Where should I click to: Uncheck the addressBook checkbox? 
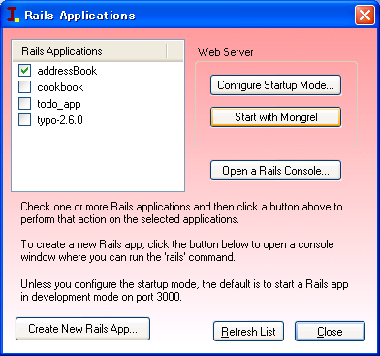click(25, 71)
